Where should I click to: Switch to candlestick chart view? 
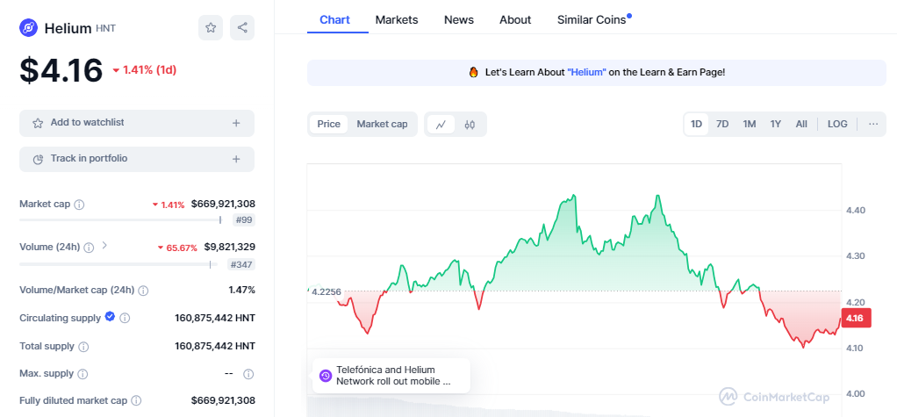coord(470,124)
